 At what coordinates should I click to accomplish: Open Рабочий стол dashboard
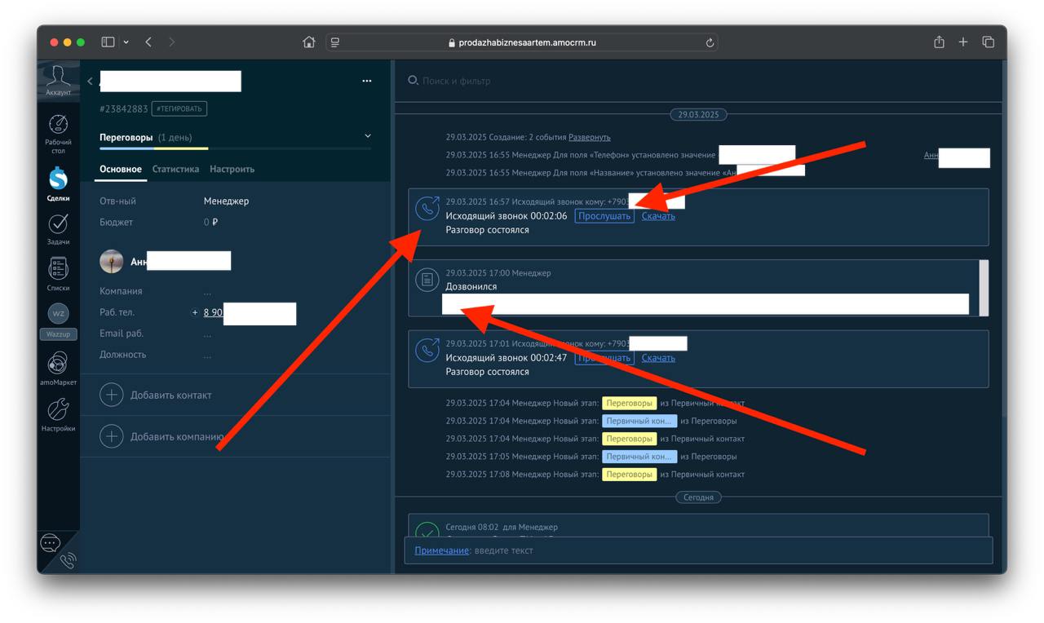[x=58, y=134]
